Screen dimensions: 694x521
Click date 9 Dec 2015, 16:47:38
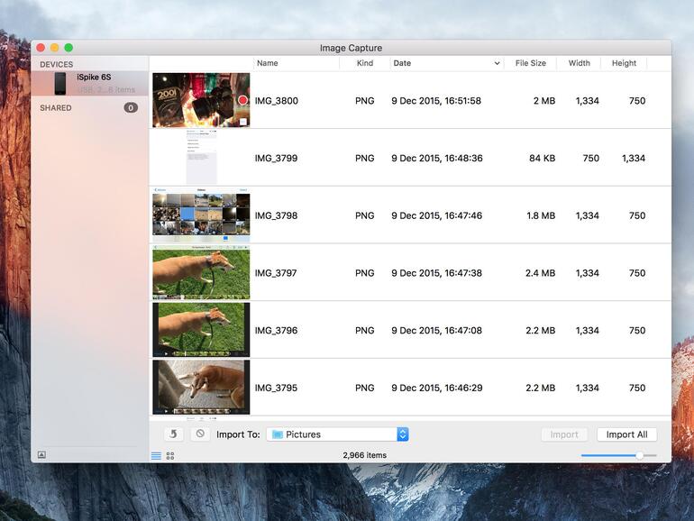pyautogui.click(x=436, y=273)
